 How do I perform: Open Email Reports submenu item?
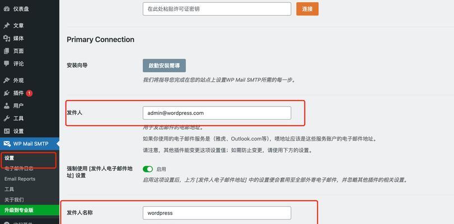point(20,179)
